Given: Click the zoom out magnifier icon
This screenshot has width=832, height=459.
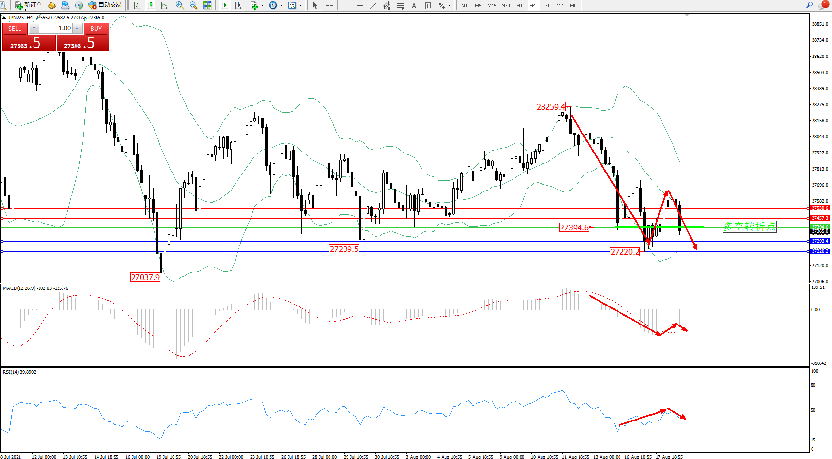Looking at the screenshot, I should 193,5.
